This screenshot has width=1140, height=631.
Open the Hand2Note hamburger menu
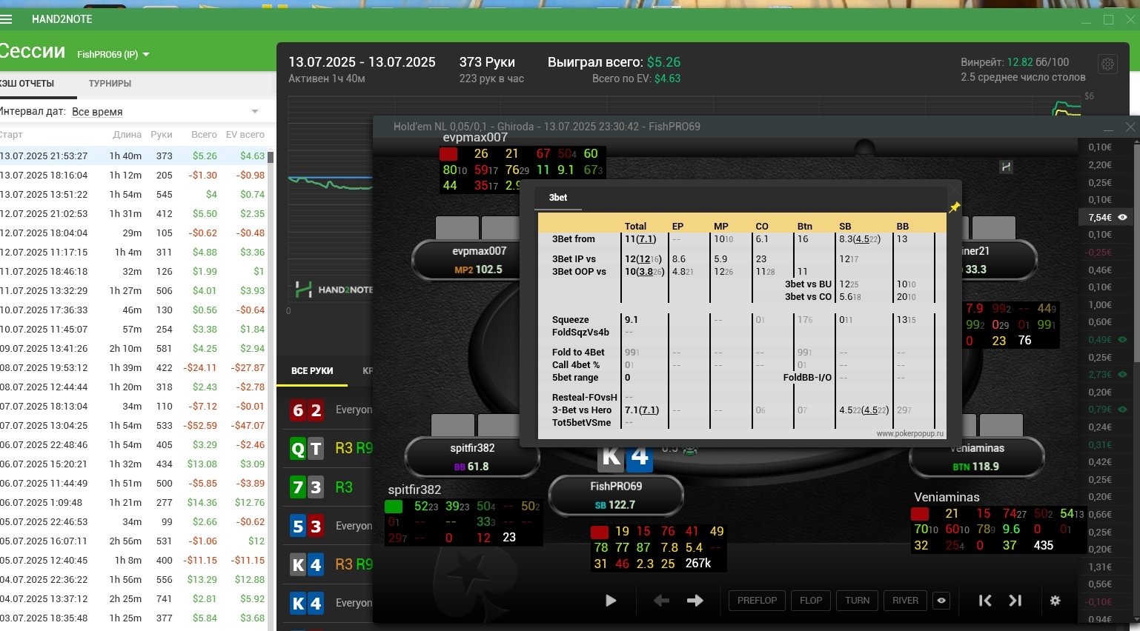click(x=7, y=19)
